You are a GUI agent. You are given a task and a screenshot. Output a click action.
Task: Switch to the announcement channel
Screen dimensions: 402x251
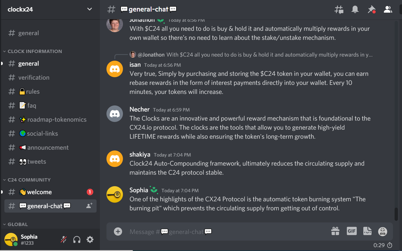[x=48, y=147]
